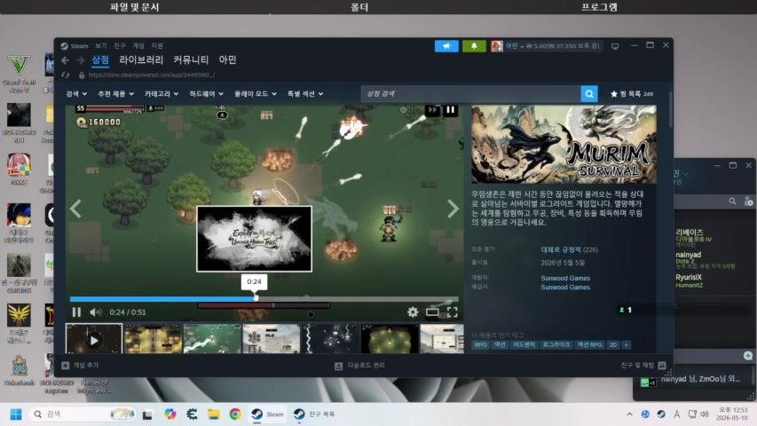The height and width of the screenshot is (426, 757).
Task: Click the forward arrow in Steam navigation
Action: pyautogui.click(x=81, y=60)
